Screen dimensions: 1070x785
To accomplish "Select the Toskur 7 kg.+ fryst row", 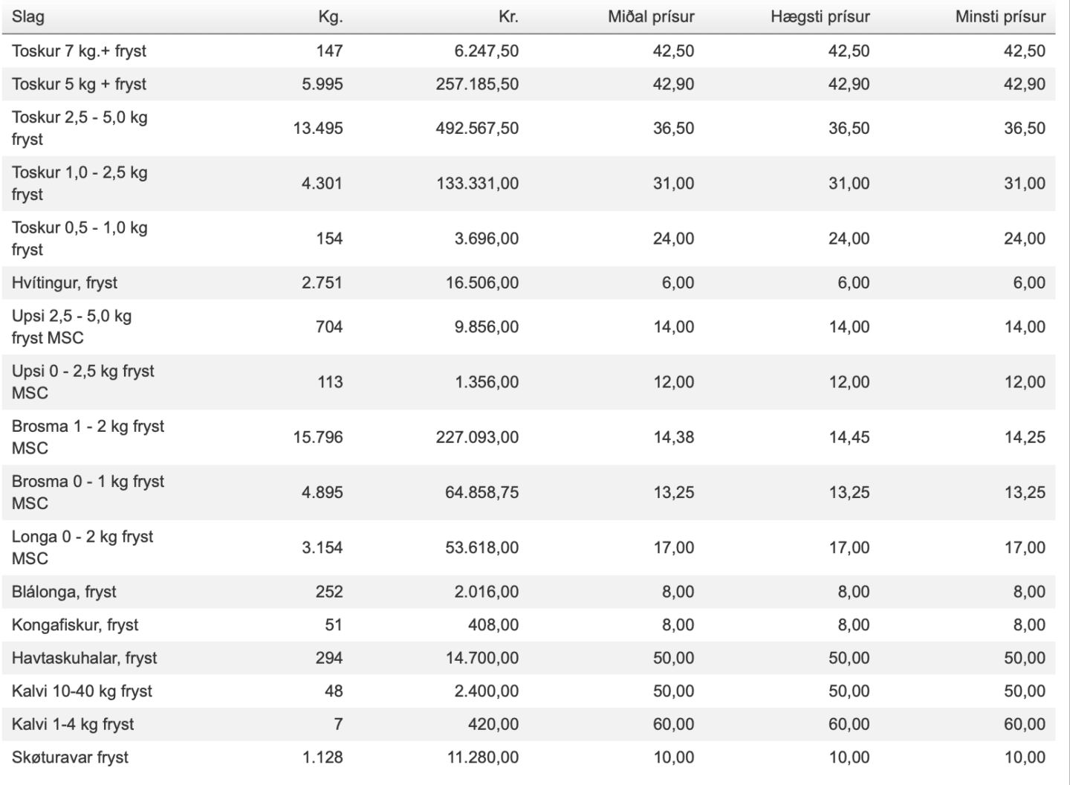I will (x=528, y=51).
